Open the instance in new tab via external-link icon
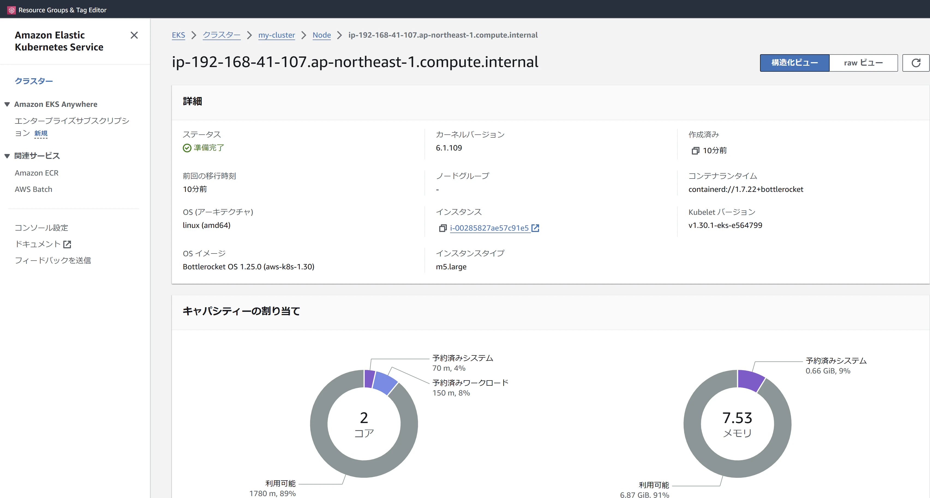 point(535,228)
